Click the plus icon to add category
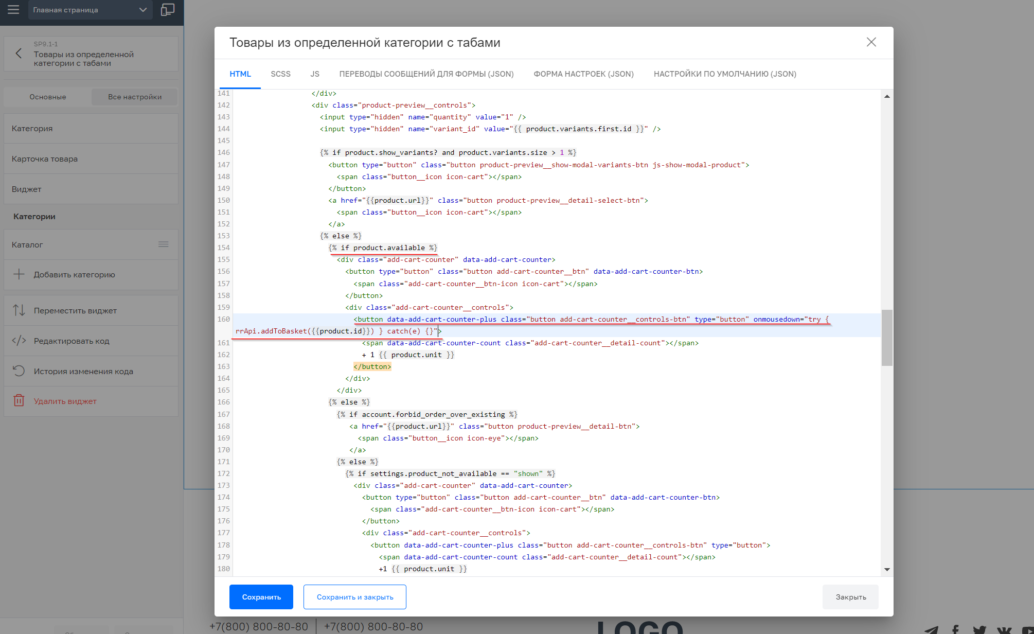Image resolution: width=1034 pixels, height=634 pixels. click(19, 274)
